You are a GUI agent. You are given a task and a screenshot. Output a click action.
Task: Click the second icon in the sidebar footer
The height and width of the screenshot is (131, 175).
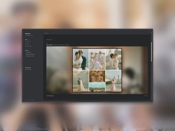28,100
